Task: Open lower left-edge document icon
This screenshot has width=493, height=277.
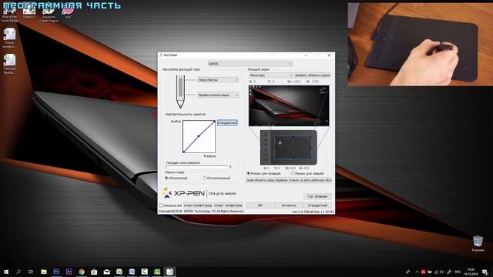Action: (x=9, y=64)
